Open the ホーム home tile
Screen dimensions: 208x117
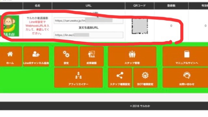click(10, 57)
